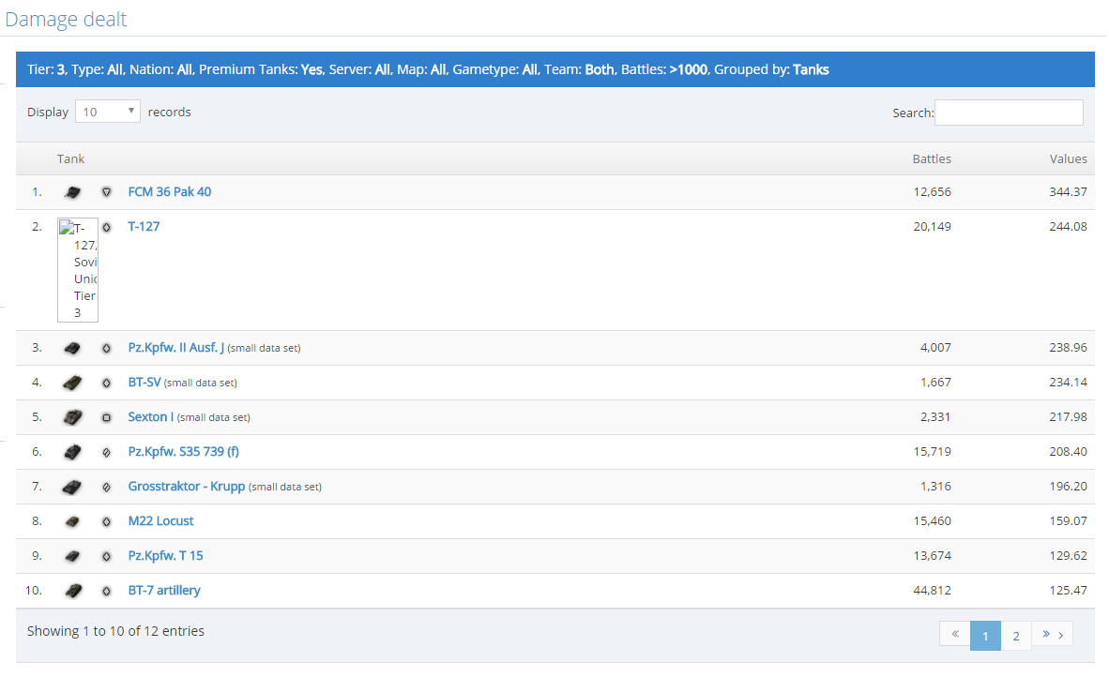Screen dimensions: 1109x677
Task: Click the Pz.Kpfw. II Ausf. J tank icon
Action: [x=72, y=348]
